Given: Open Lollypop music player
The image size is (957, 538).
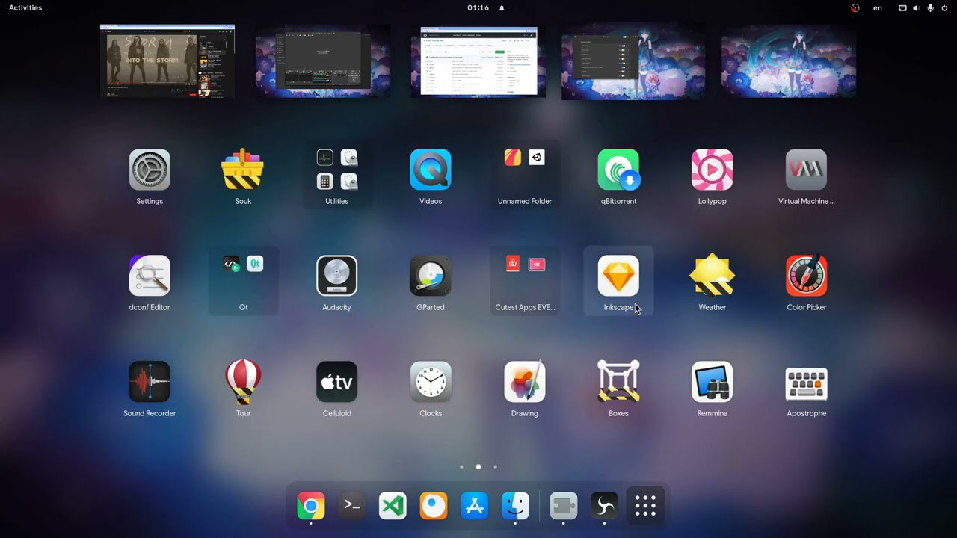Looking at the screenshot, I should (x=713, y=177).
